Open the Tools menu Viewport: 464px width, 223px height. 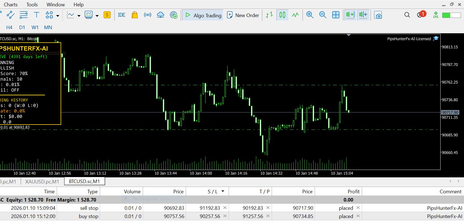32,5
